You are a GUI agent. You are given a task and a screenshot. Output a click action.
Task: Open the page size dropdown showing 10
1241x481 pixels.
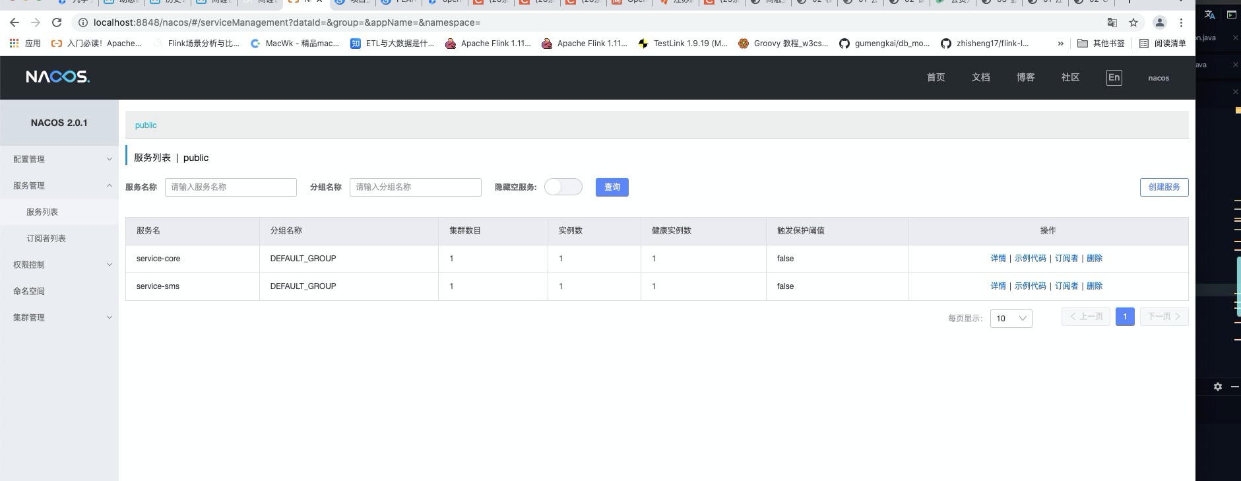pos(1011,318)
